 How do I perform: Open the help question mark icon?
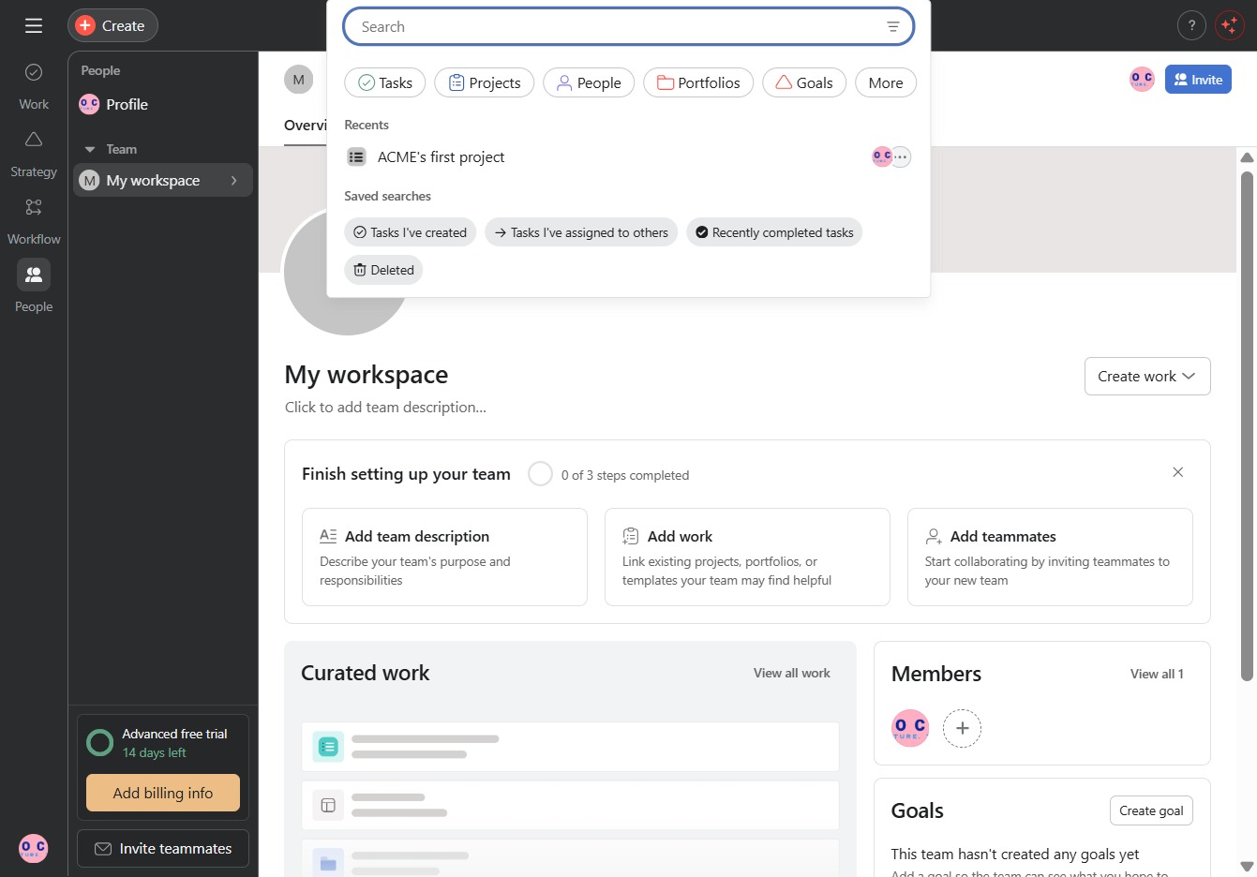(1191, 25)
